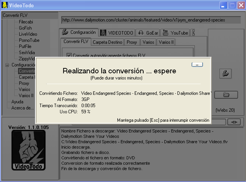
Task: Switch to the VIDEOTODO tab
Action: [x=117, y=33]
